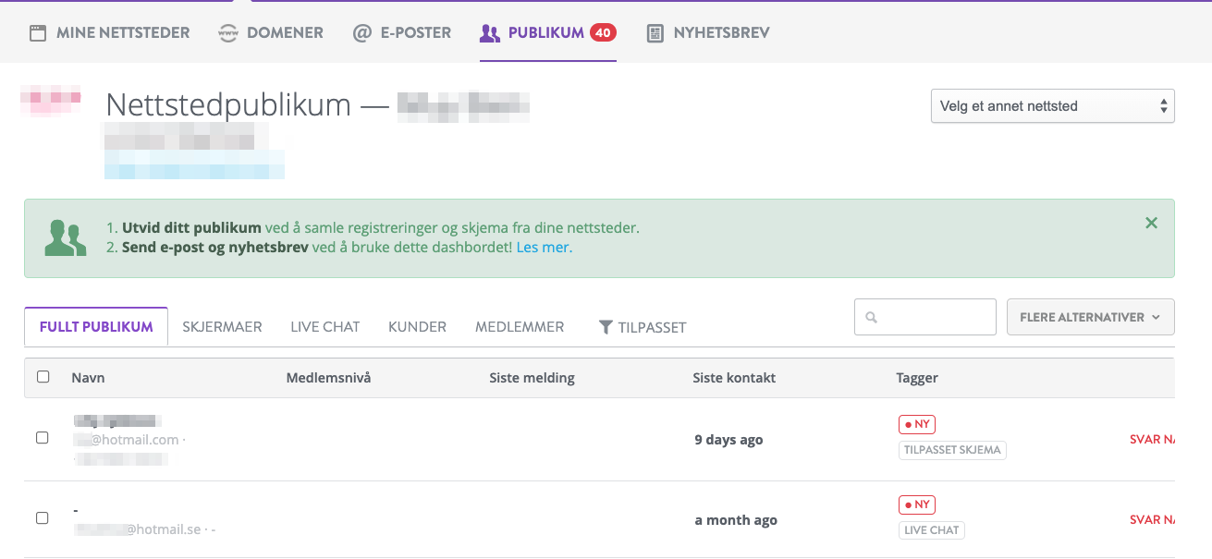Click the funnel filter icon beside Tilpasset
This screenshot has width=1212, height=559.
pyautogui.click(x=606, y=327)
